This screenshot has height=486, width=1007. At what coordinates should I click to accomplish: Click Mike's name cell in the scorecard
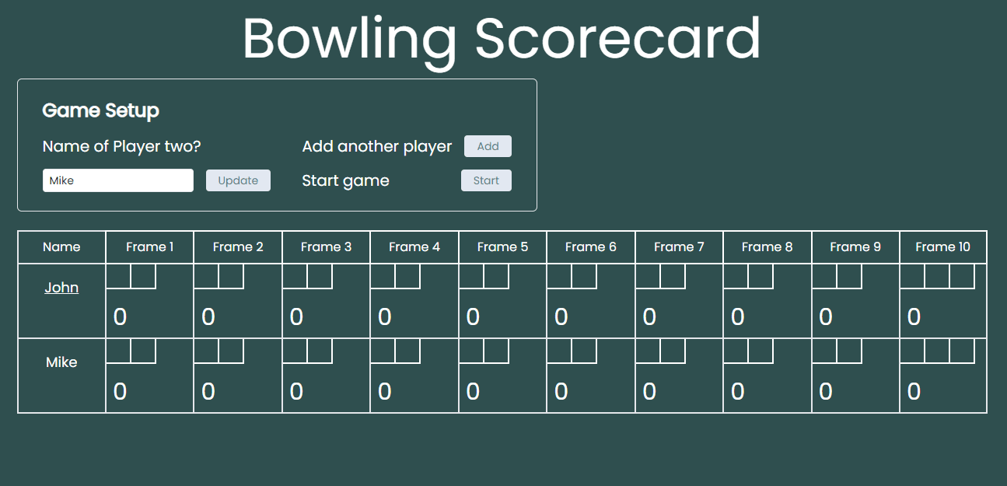61,362
